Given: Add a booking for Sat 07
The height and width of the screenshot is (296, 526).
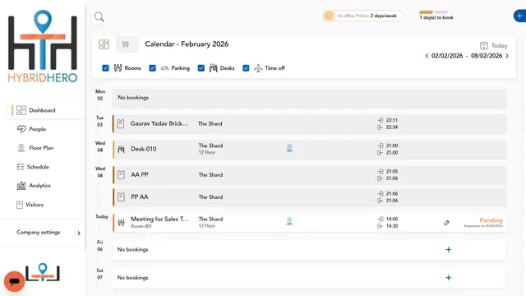Looking at the screenshot, I should pyautogui.click(x=448, y=278).
